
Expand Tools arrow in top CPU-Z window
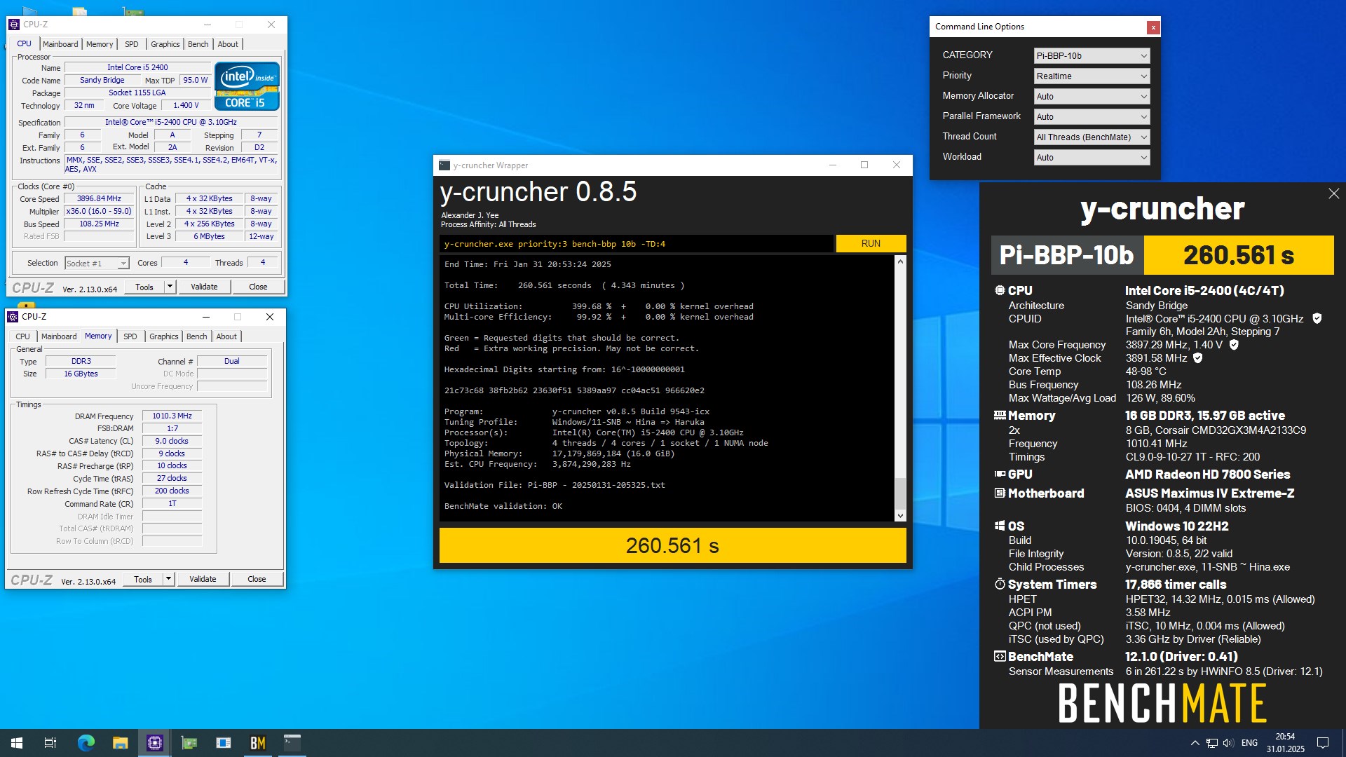pos(169,287)
